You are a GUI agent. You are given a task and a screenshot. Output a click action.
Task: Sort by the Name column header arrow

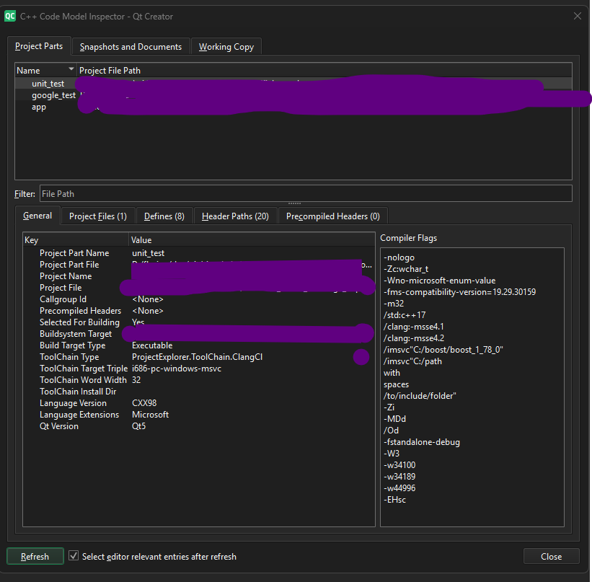pyautogui.click(x=71, y=69)
